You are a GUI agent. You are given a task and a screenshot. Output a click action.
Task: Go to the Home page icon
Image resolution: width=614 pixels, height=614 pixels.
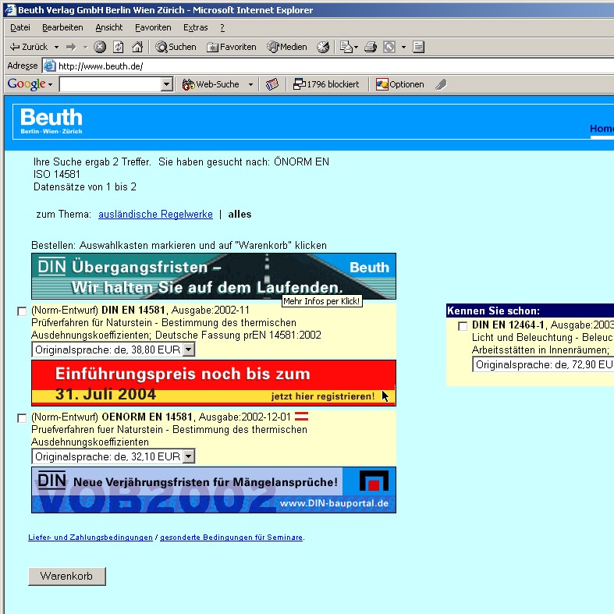pos(137,47)
